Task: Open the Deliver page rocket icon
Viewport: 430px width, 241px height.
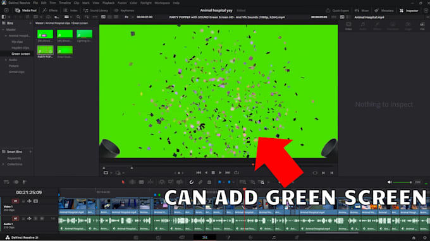Action: (297, 237)
